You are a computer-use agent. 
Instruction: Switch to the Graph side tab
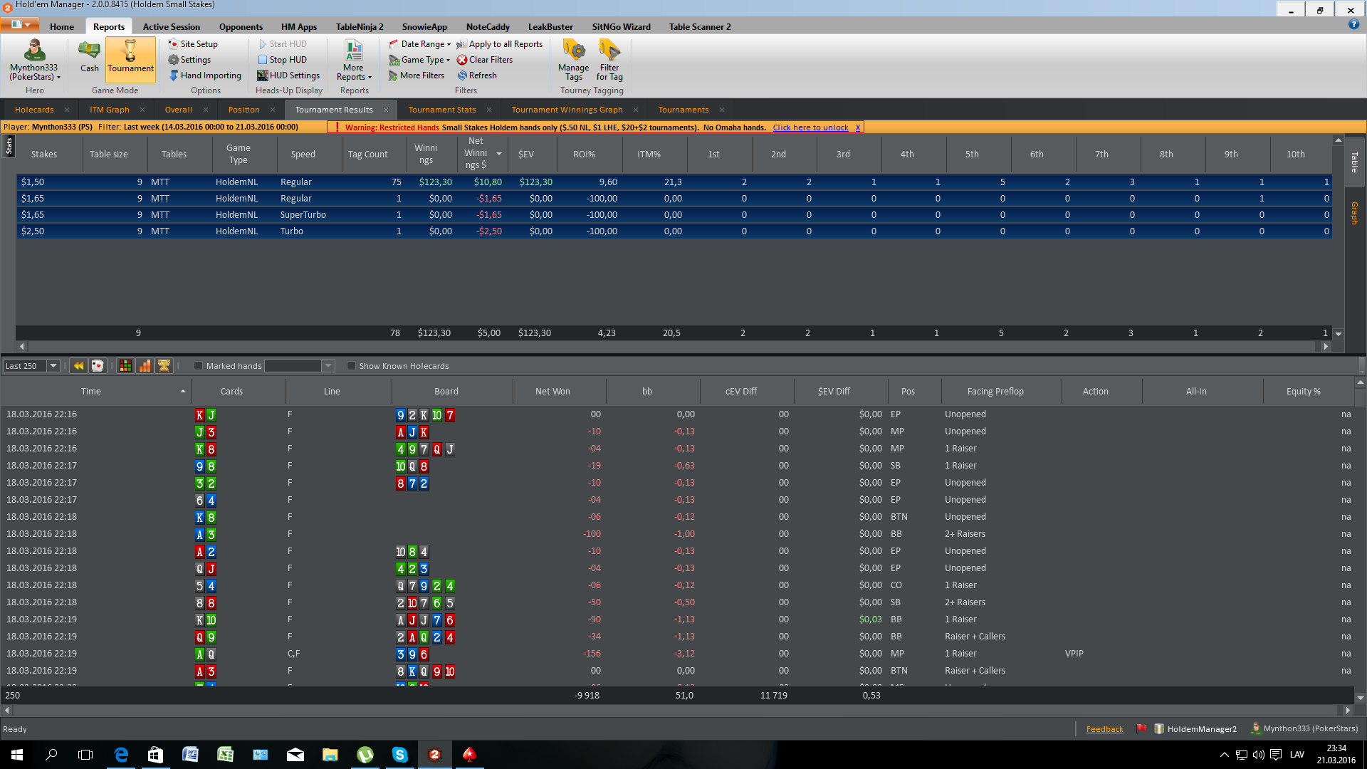tap(1354, 213)
